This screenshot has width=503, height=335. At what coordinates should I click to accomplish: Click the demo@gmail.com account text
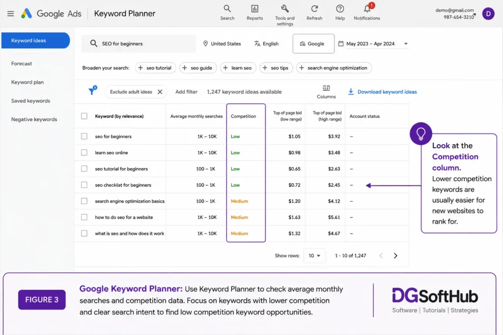click(x=454, y=10)
